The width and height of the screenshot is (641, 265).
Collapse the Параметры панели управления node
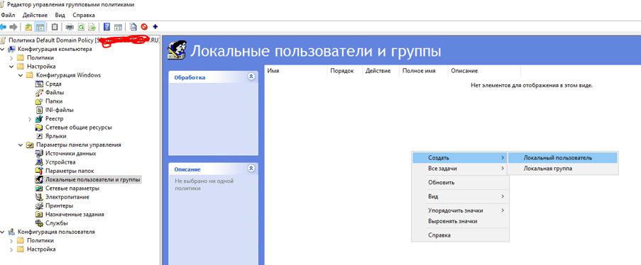pyautogui.click(x=21, y=145)
